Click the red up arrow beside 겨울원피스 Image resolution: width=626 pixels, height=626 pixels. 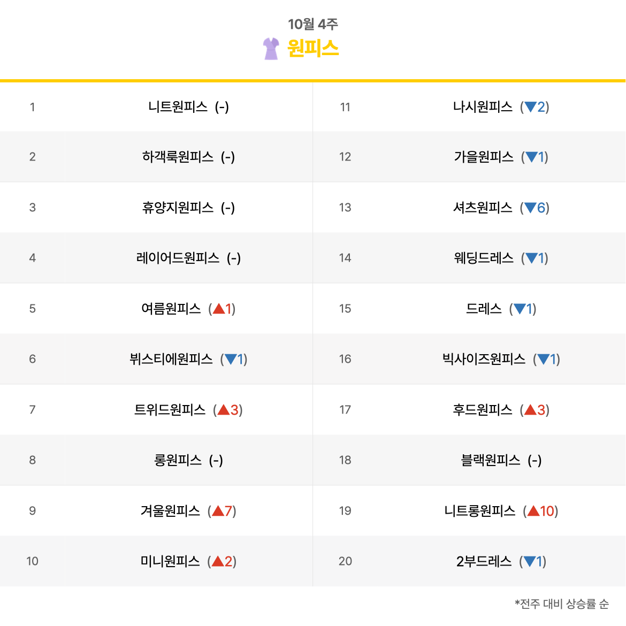[218, 511]
